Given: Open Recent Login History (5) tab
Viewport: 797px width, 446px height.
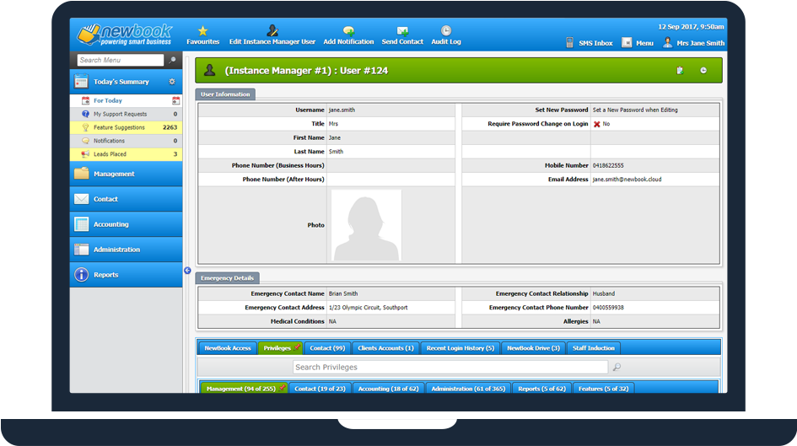Looking at the screenshot, I should coord(460,348).
